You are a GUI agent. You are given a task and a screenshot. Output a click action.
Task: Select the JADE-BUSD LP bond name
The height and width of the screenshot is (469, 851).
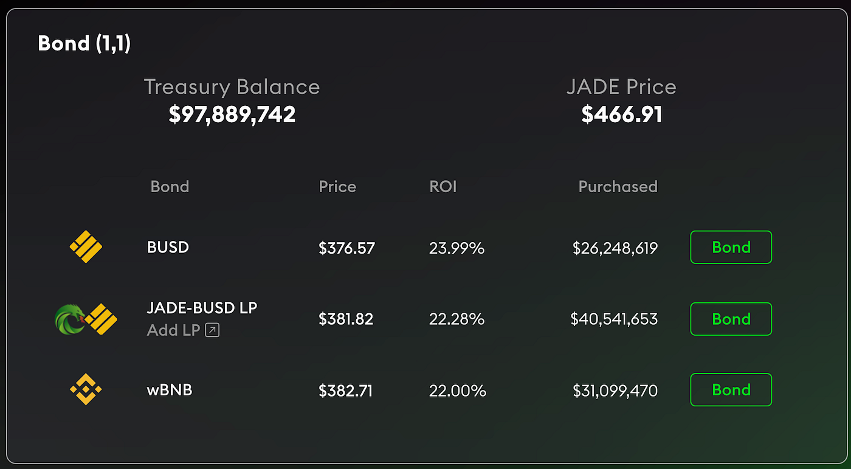pyautogui.click(x=202, y=308)
